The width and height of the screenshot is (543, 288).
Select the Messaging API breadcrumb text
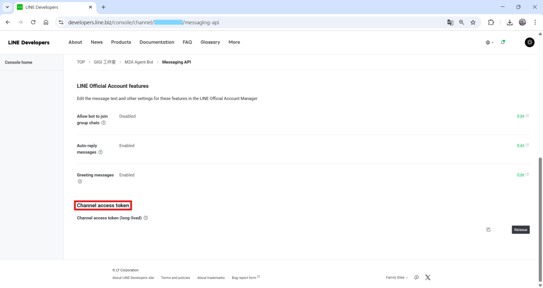coord(176,62)
